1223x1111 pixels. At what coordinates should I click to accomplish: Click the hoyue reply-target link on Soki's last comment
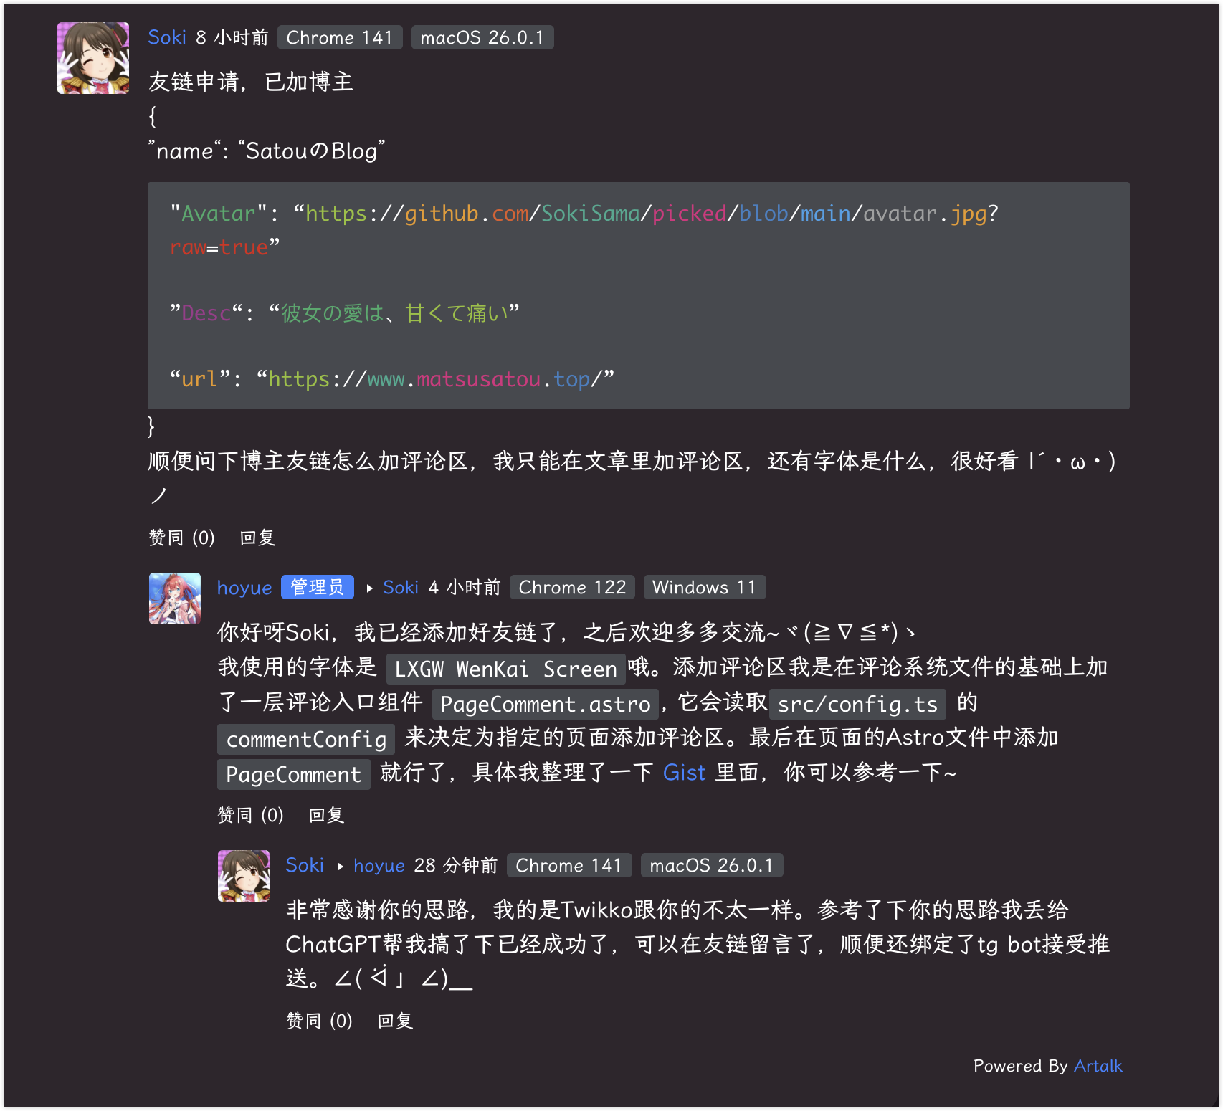pos(379,866)
